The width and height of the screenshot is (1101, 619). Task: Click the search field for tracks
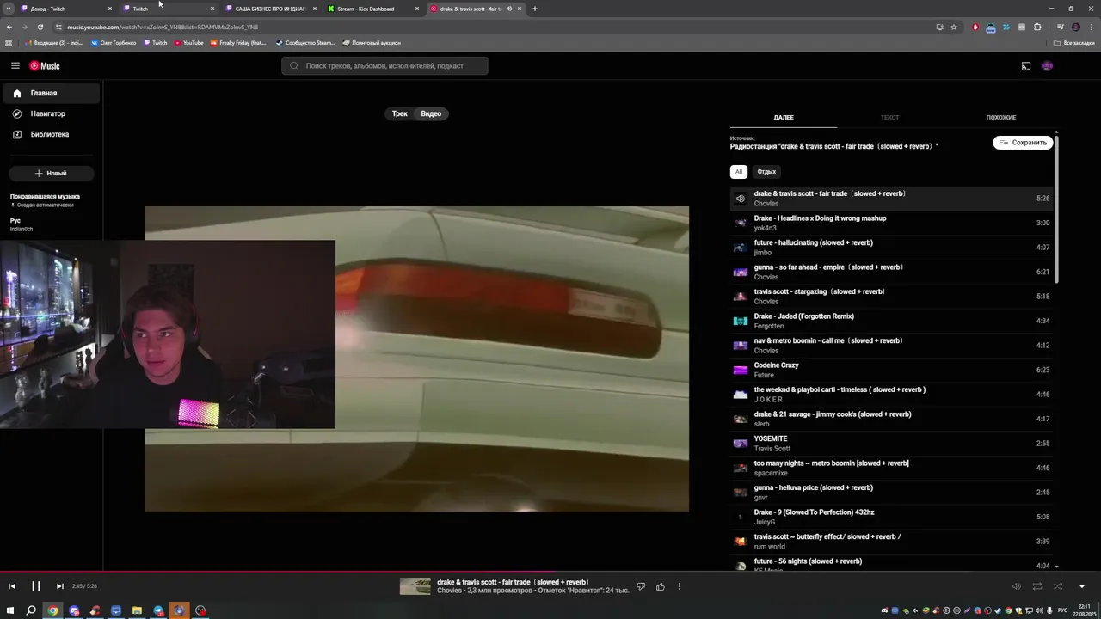384,65
